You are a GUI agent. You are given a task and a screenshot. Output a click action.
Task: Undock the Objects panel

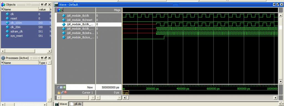pyautogui.click(x=46, y=4)
